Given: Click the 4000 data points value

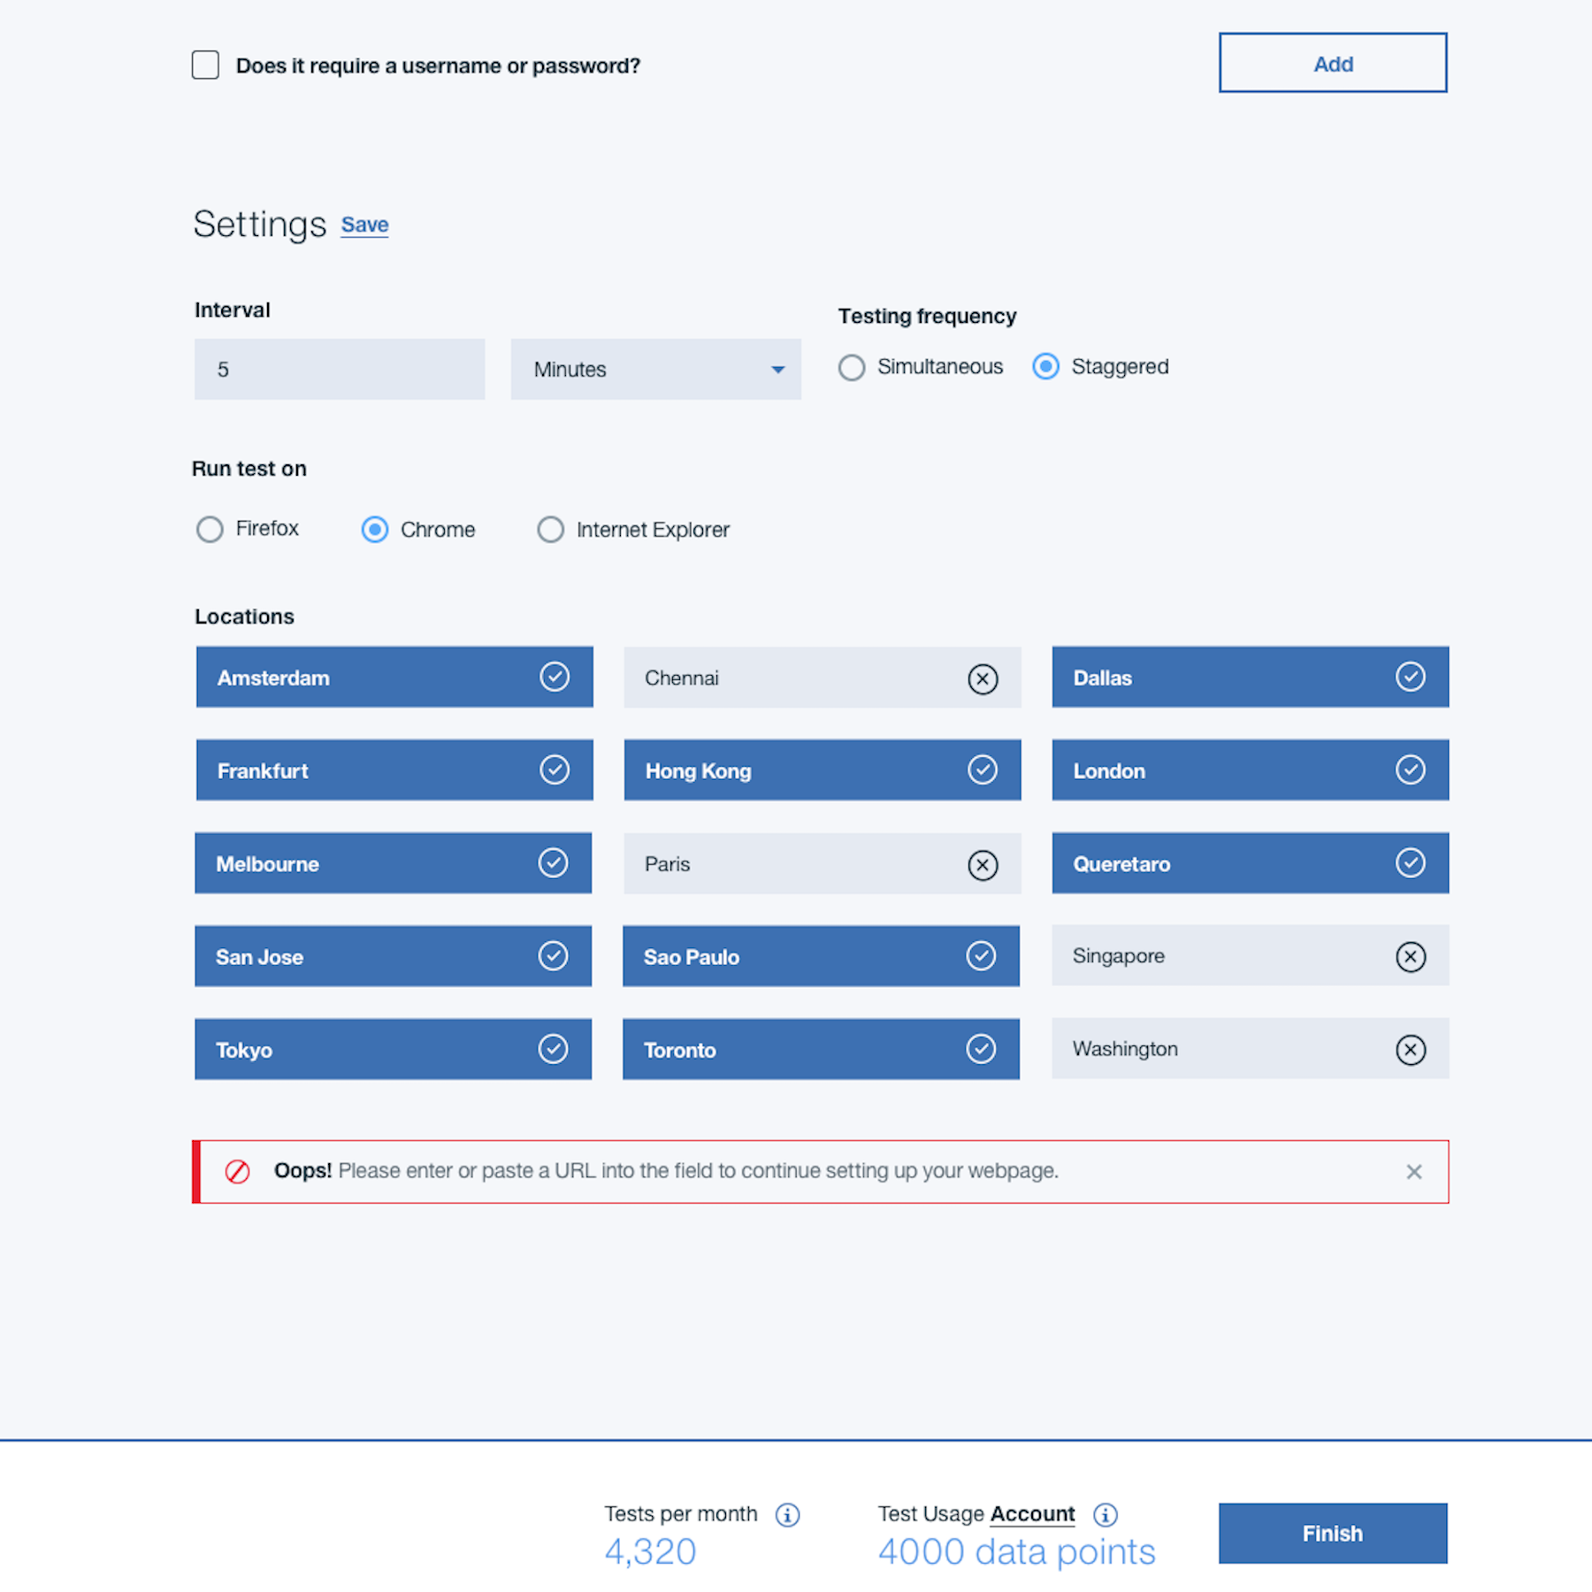Looking at the screenshot, I should [x=1016, y=1552].
